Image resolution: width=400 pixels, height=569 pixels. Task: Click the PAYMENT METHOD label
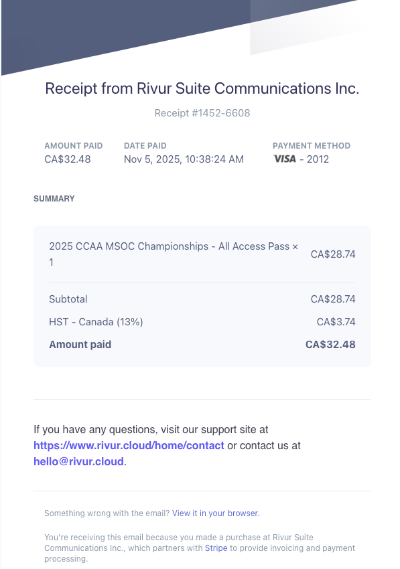pos(312,145)
